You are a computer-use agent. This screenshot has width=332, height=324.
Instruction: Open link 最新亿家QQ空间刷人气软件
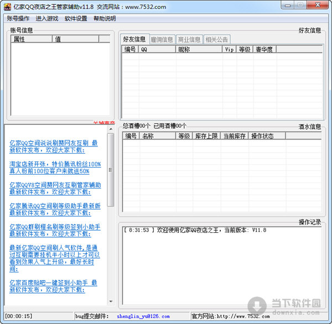[x=54, y=258]
